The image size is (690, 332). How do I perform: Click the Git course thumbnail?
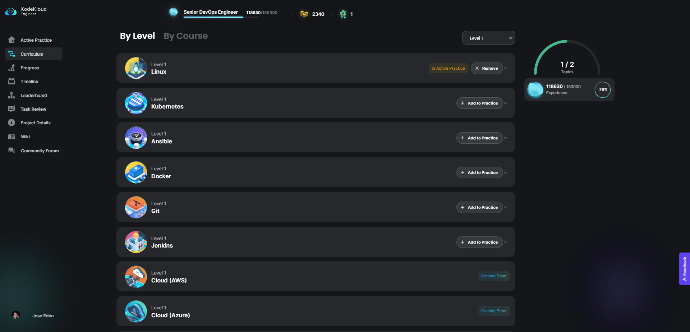pyautogui.click(x=136, y=207)
